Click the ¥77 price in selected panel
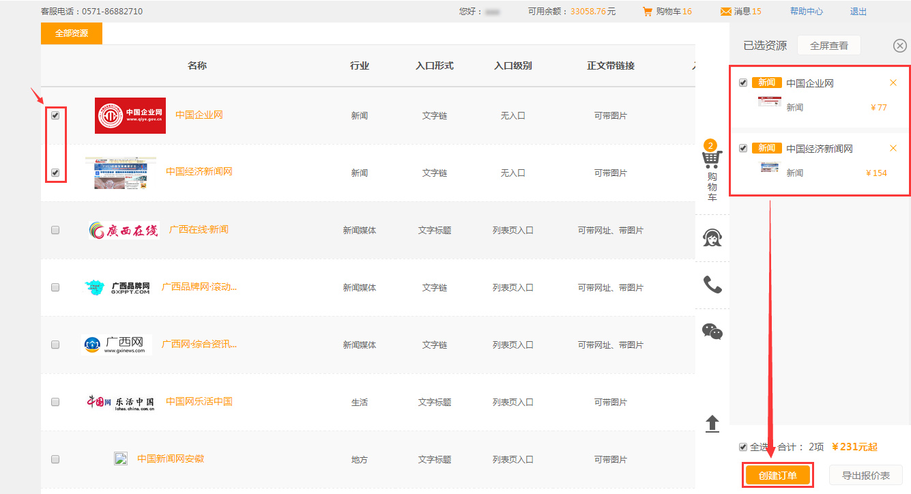 879,107
